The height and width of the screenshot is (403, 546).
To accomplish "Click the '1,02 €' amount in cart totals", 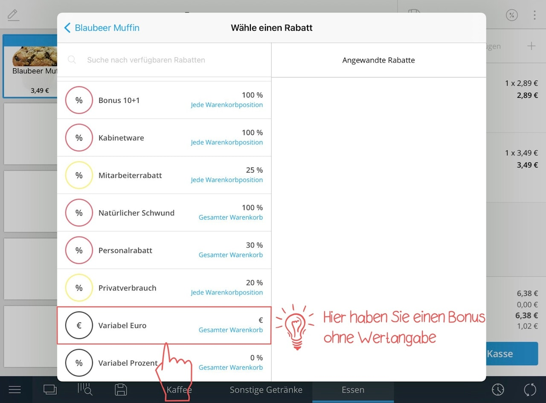I will pos(527,326).
